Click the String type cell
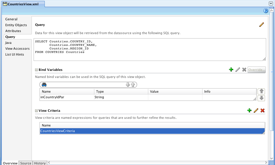 (121, 97)
